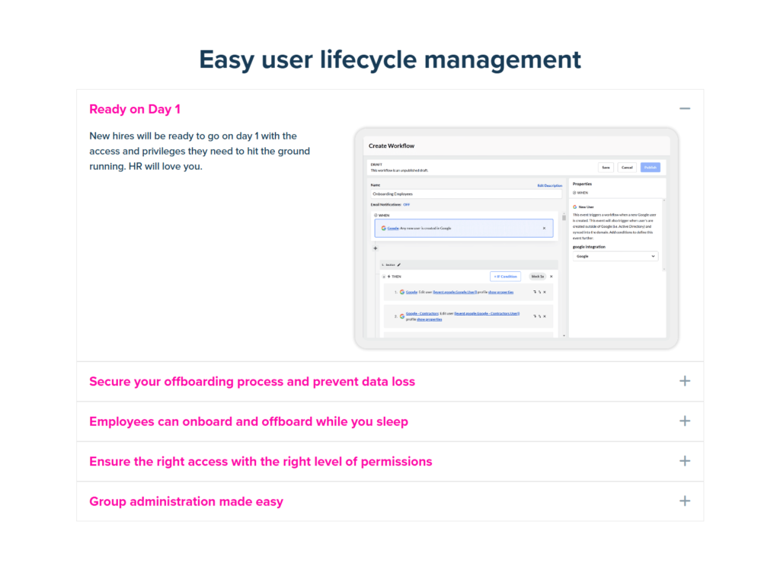Viewport: 780px width, 567px height.
Task: Turn on Email Notifications
Action: [408, 204]
